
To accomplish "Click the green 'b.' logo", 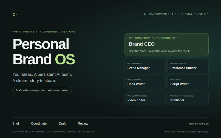I will (x=15, y=14).
